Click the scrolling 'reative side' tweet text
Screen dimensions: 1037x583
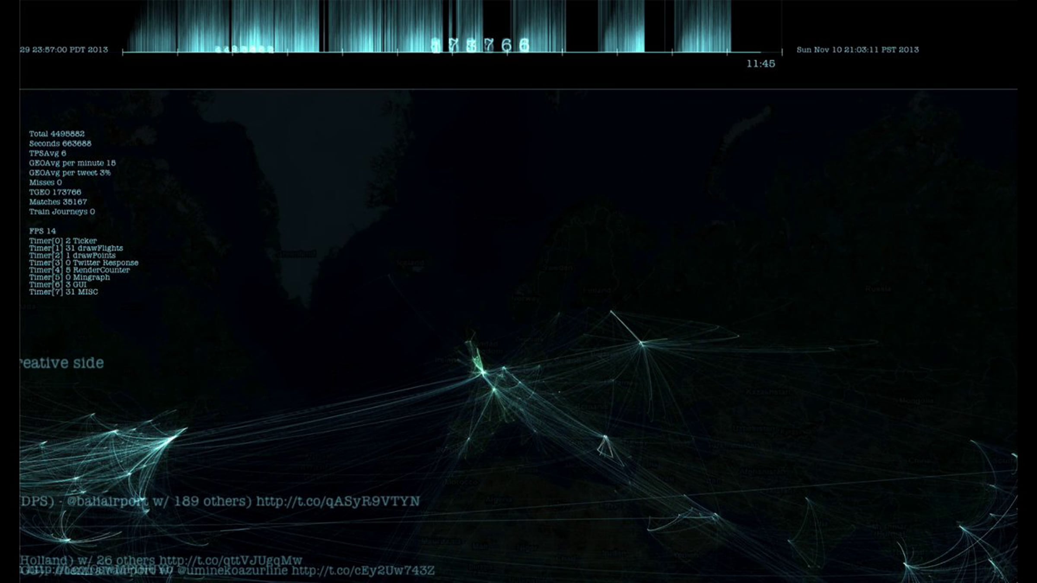(x=62, y=363)
